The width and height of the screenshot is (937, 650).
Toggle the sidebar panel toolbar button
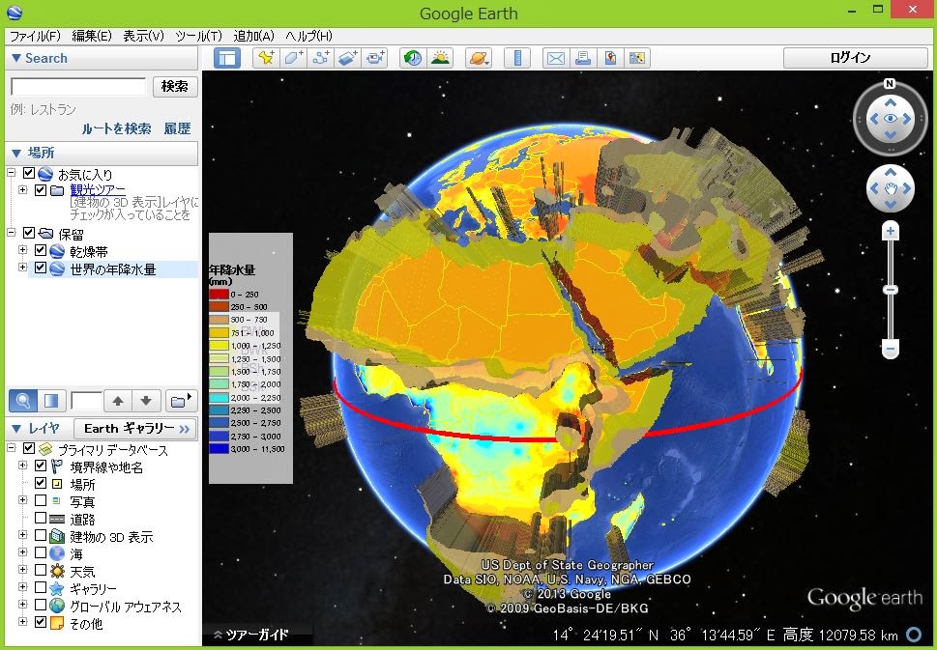coord(227,58)
